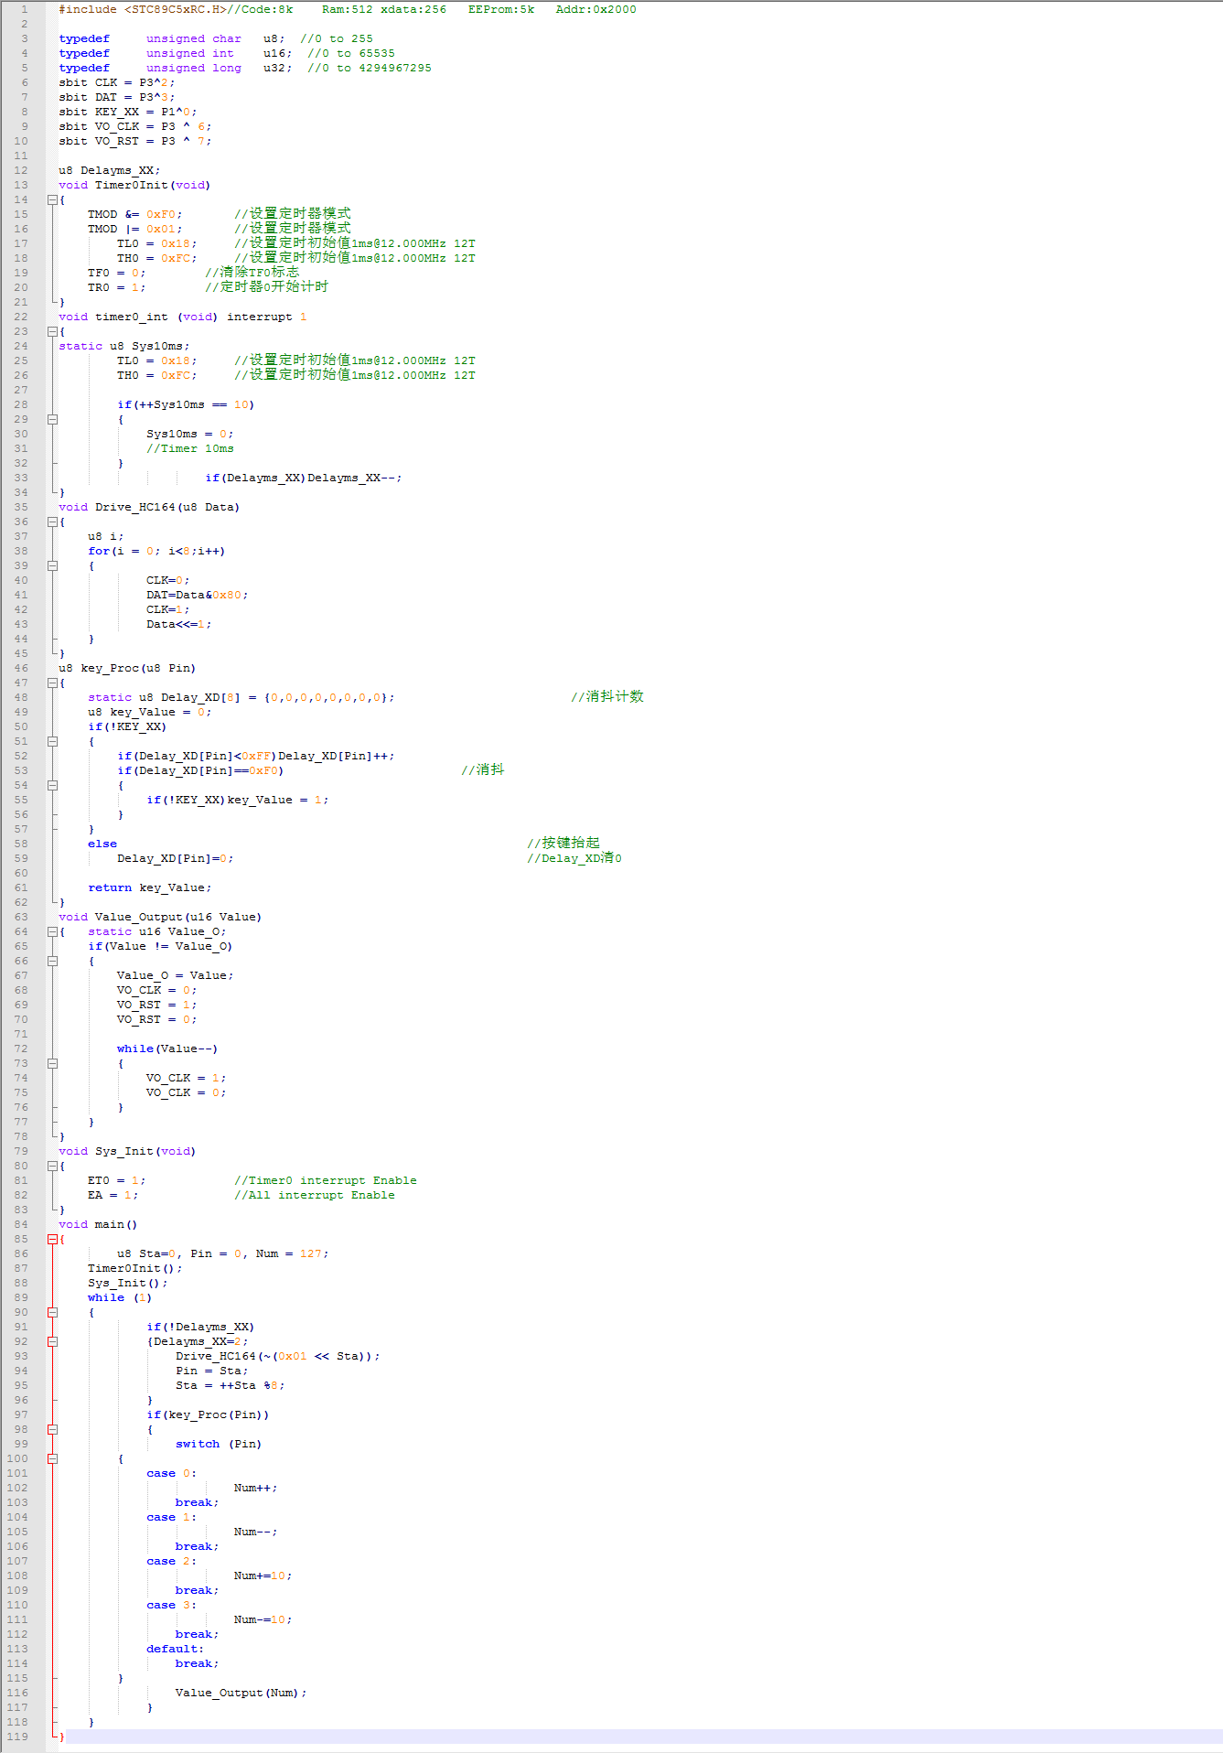Collapse the if(!KEY_XX) fold marker on line 51
This screenshot has height=1753, width=1223.
click(52, 741)
